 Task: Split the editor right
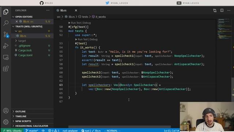[x=222, y=10]
